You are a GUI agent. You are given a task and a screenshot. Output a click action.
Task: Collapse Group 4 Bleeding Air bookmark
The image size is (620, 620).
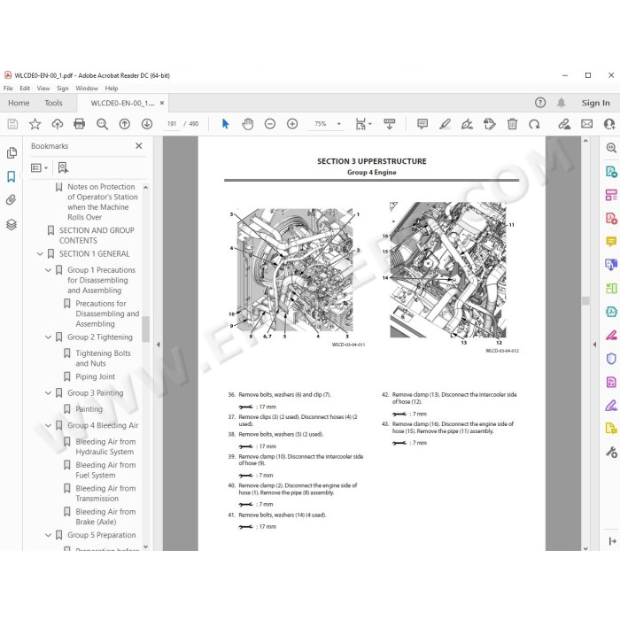[x=48, y=425]
